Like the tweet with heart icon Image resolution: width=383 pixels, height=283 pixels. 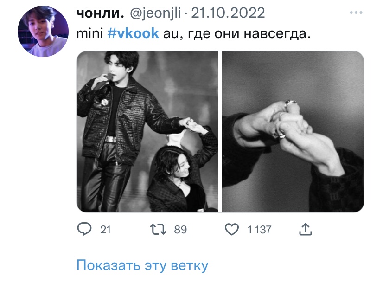click(231, 229)
